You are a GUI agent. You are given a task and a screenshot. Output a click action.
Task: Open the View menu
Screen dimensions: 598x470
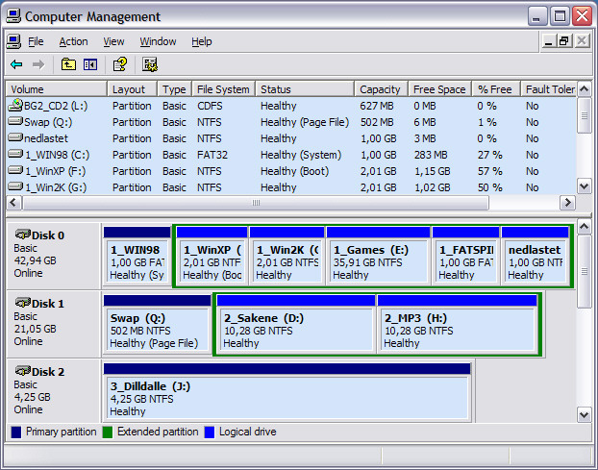(x=113, y=41)
